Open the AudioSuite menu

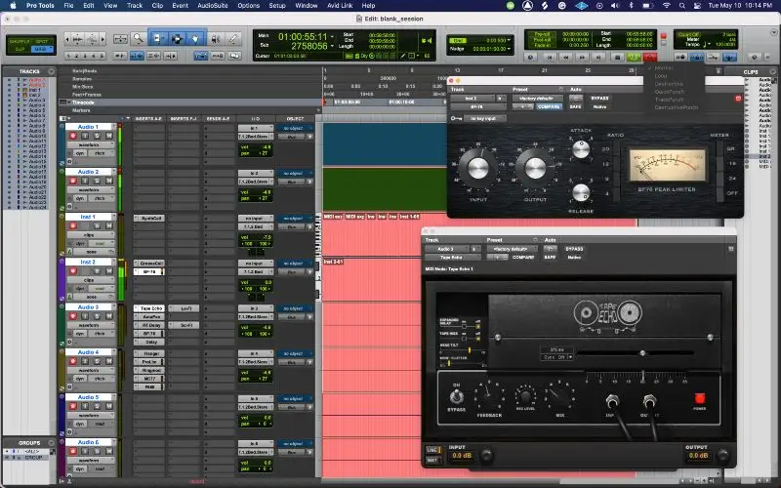(x=213, y=6)
